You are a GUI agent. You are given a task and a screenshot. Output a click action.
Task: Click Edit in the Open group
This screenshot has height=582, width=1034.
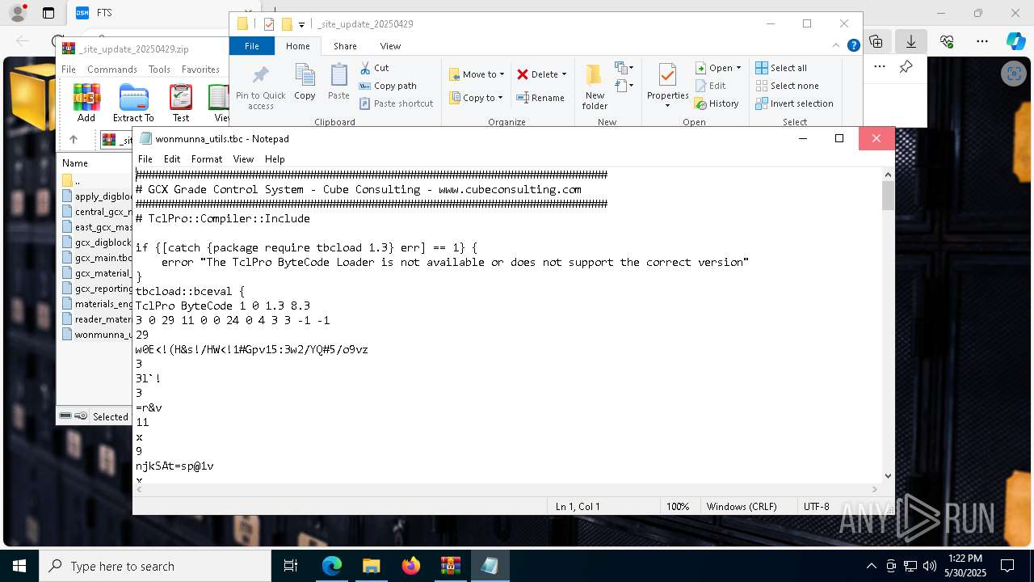point(710,86)
